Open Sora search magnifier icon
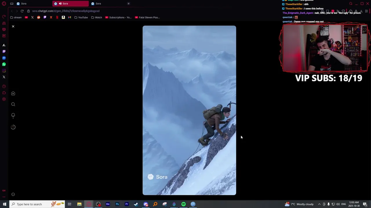Viewport: 371px width, 208px height. click(x=13, y=104)
